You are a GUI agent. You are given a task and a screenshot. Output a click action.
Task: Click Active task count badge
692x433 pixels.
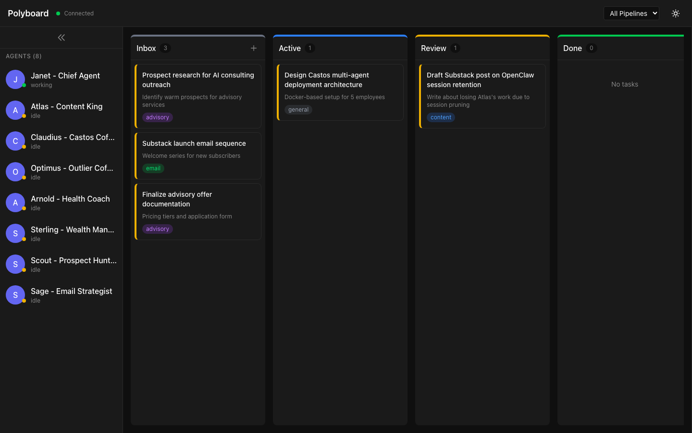pyautogui.click(x=310, y=48)
